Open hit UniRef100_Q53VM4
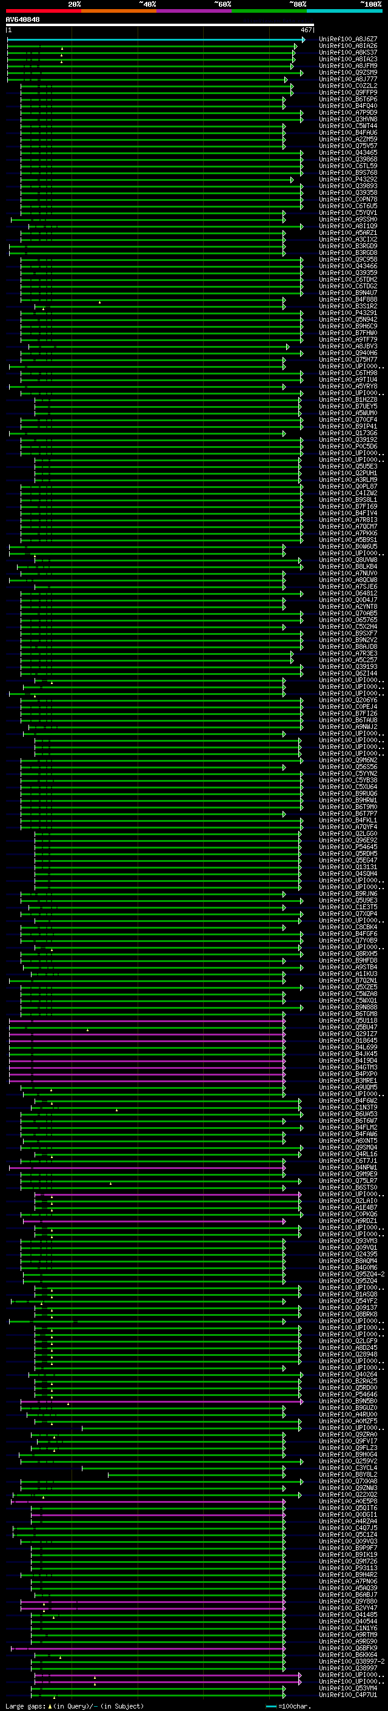388x1711 pixels. click(x=348, y=1688)
